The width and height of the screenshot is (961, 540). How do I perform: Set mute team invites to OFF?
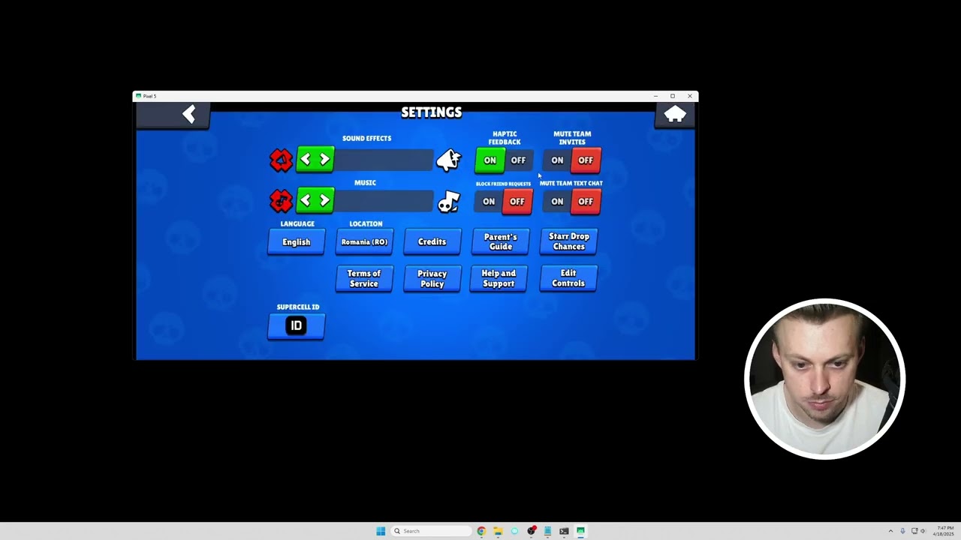point(586,160)
